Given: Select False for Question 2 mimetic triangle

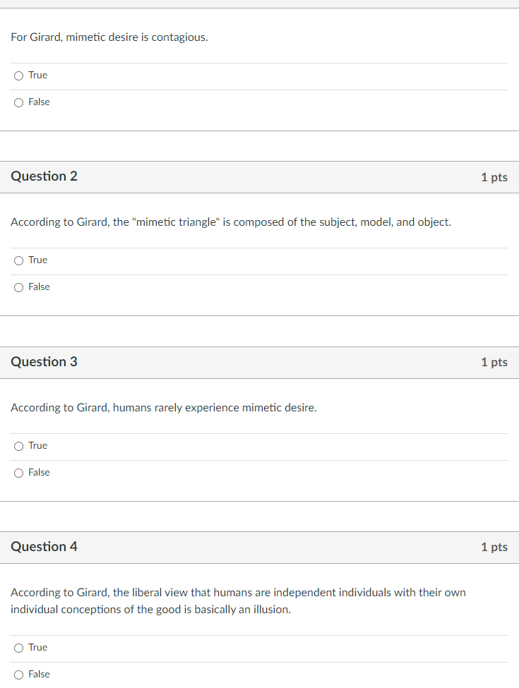Looking at the screenshot, I should coord(19,286).
